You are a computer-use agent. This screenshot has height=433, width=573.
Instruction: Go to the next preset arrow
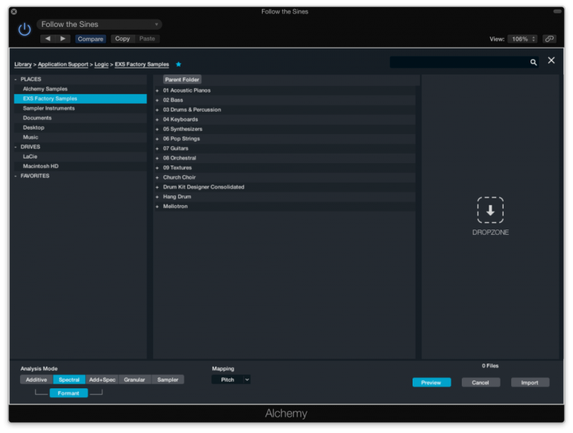[63, 39]
